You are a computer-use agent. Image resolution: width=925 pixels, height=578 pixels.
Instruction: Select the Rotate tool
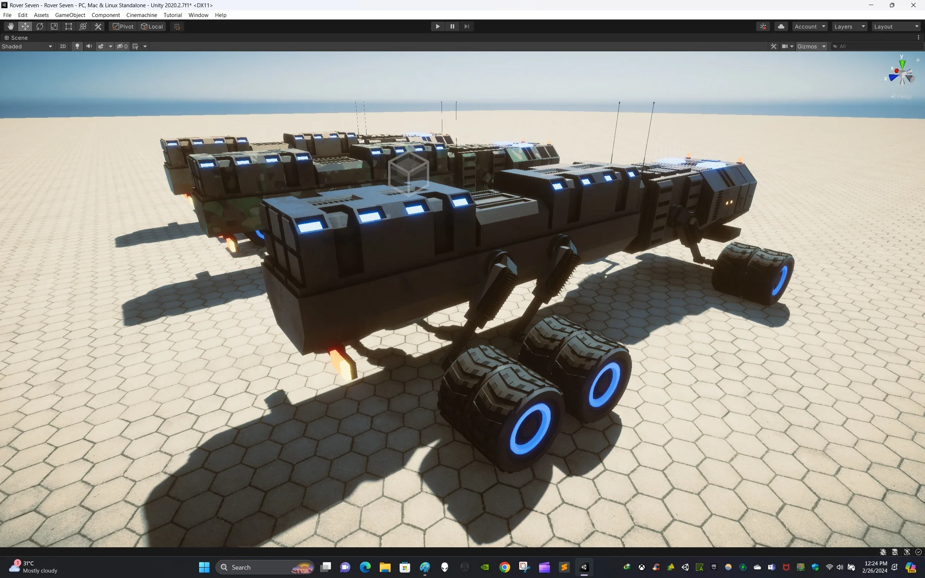40,26
